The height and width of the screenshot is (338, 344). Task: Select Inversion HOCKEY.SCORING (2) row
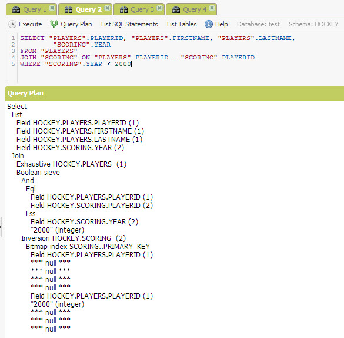click(x=74, y=238)
